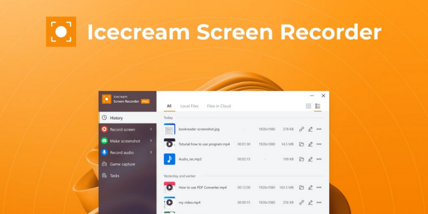428x214 pixels.
Task: Open folder for Audio_rec.mp3
Action: [x=301, y=159]
